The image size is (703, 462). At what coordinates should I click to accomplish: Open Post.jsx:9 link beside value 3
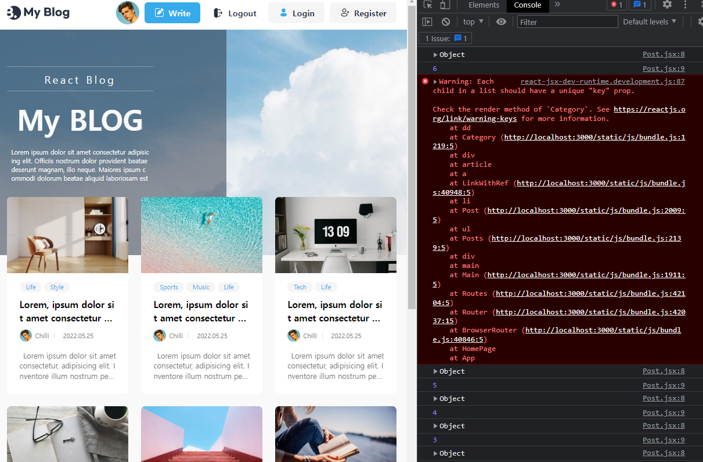[x=664, y=440]
